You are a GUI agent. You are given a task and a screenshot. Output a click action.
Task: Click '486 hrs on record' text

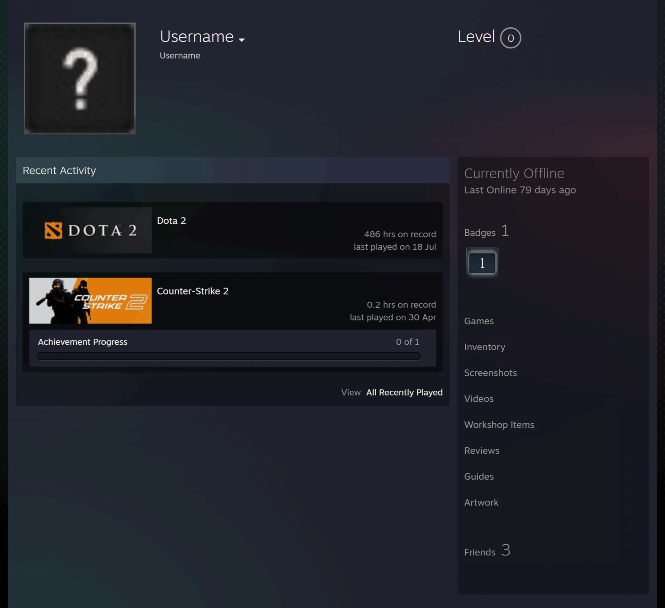(400, 234)
